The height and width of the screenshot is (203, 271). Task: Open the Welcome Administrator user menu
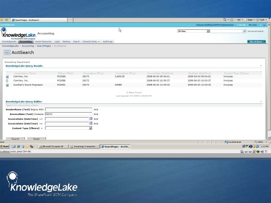point(216,25)
